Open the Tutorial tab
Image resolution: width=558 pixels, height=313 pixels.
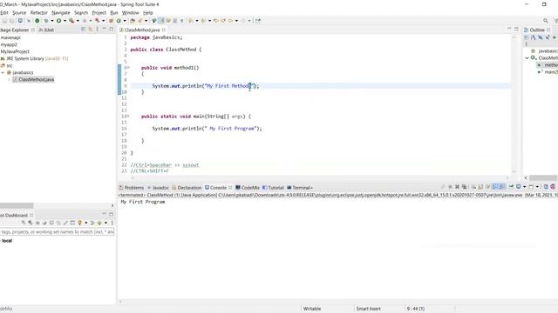[273, 188]
